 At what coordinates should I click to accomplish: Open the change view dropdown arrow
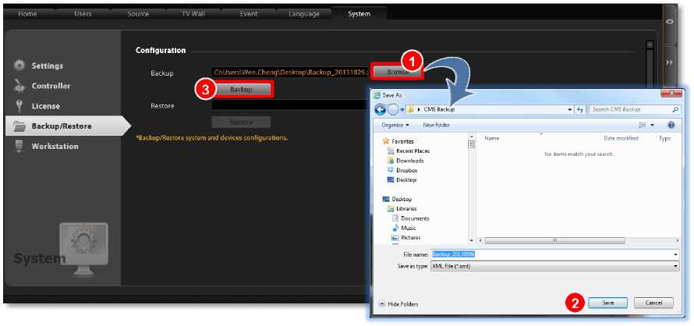tap(653, 125)
